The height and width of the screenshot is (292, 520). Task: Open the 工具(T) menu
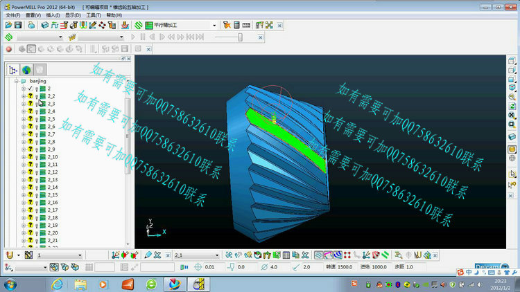pos(94,15)
